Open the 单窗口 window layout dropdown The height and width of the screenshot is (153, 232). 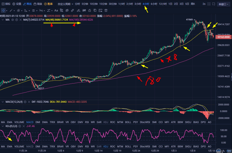coord(223,4)
